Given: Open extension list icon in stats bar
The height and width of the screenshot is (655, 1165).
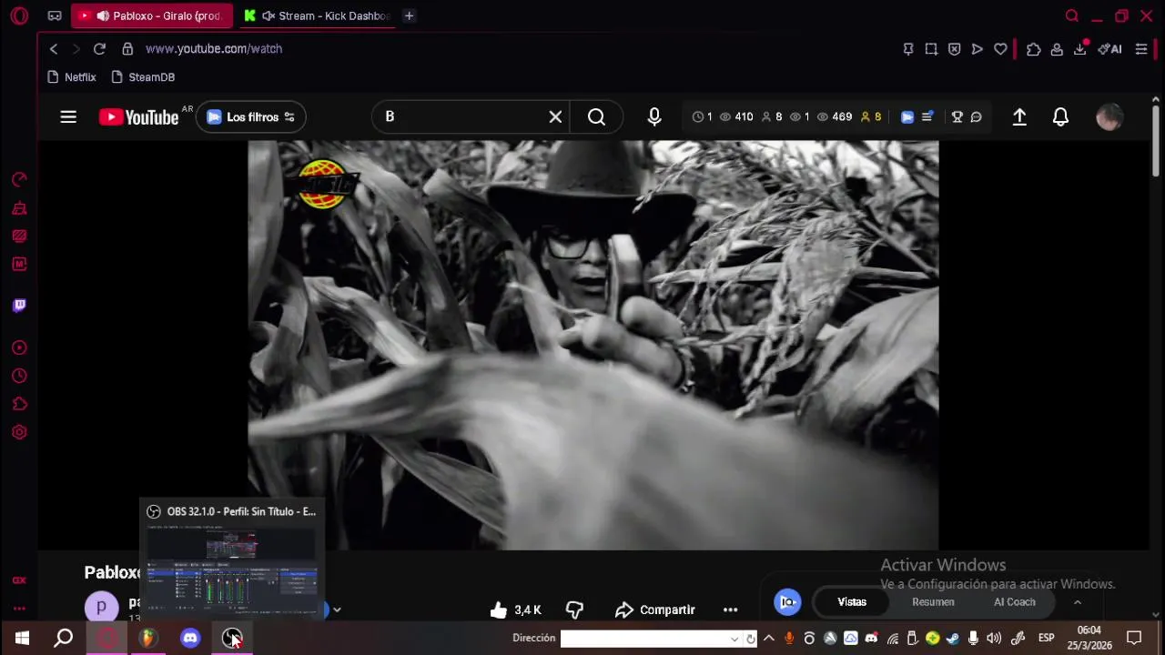Looking at the screenshot, I should [x=927, y=116].
